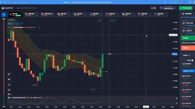Click the blue Продать сейчас button
The width and height of the screenshot is (195, 109).
coord(189,71)
